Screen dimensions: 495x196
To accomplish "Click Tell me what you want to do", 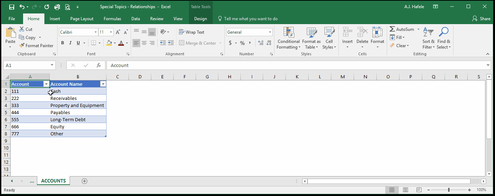I will tap(247, 19).
